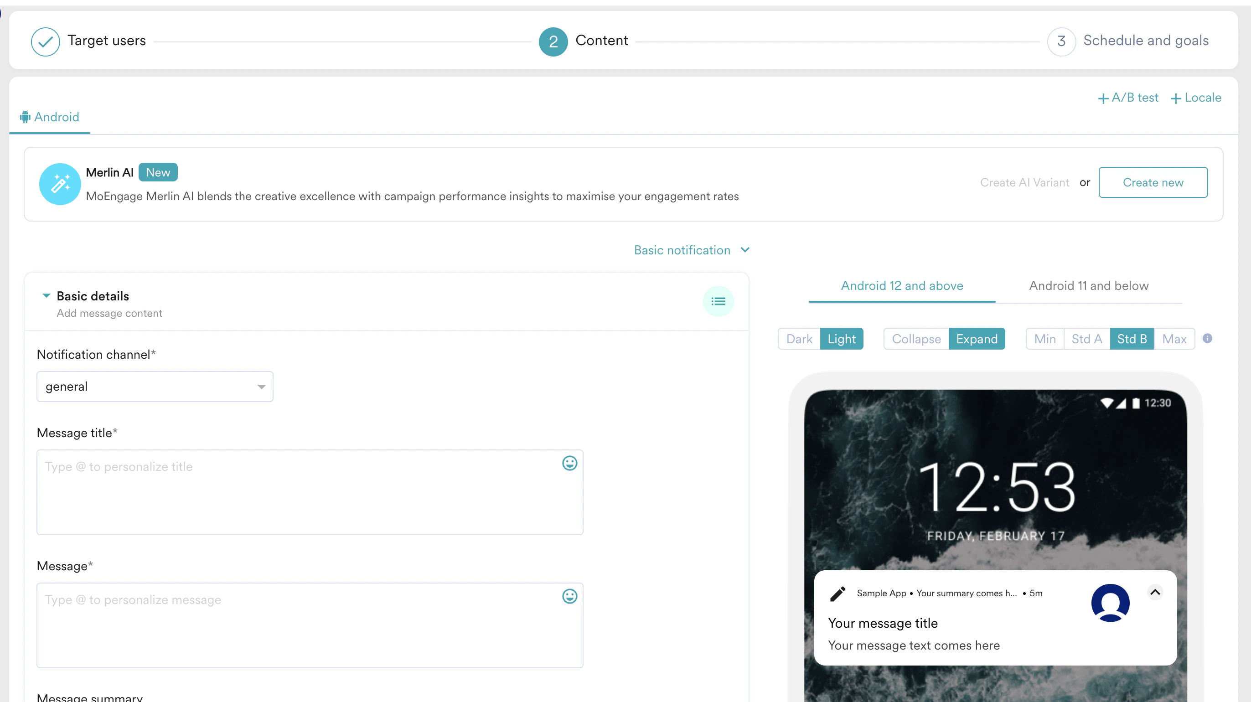This screenshot has width=1251, height=702.
Task: Select the Std A preview size
Action: [x=1086, y=339]
